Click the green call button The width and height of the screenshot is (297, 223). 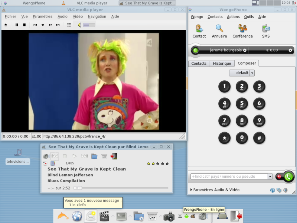pos(288,177)
